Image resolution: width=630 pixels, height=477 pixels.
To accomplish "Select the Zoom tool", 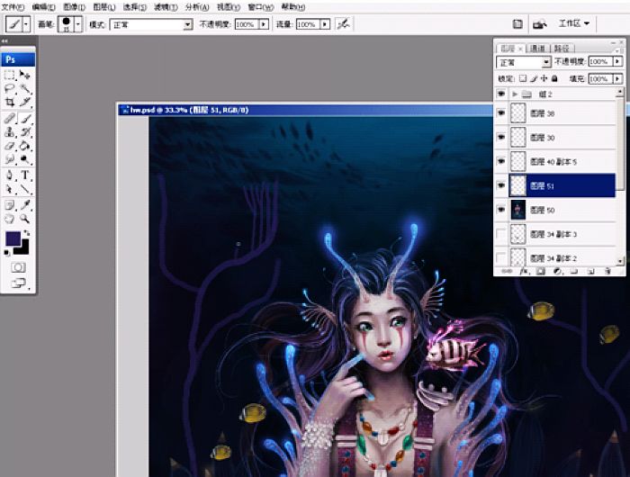I will click(x=25, y=219).
